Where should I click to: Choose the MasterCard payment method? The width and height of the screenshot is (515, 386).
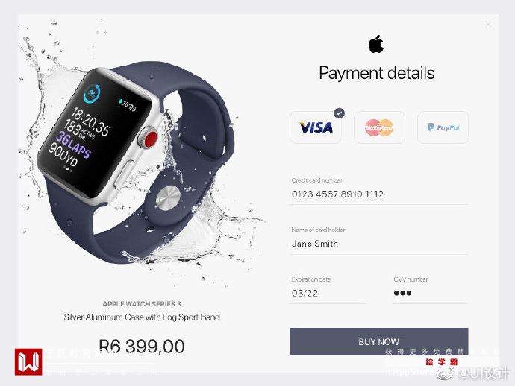pos(379,127)
